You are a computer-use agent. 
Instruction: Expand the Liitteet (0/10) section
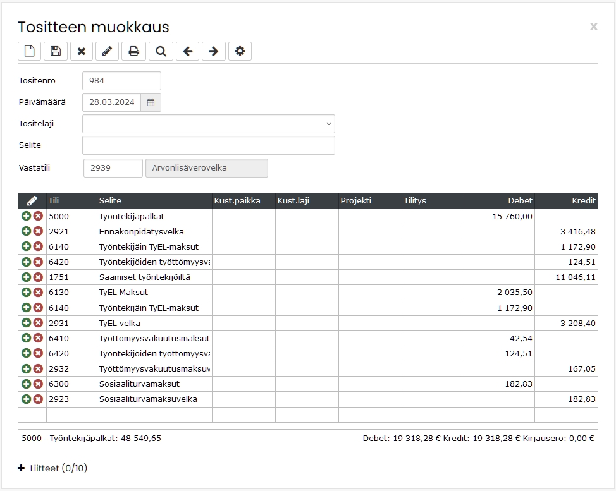(x=52, y=468)
